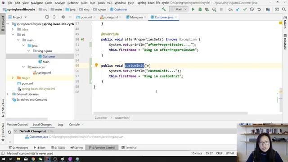Open the File menu
The image size is (288, 162).
[x=10, y=3]
